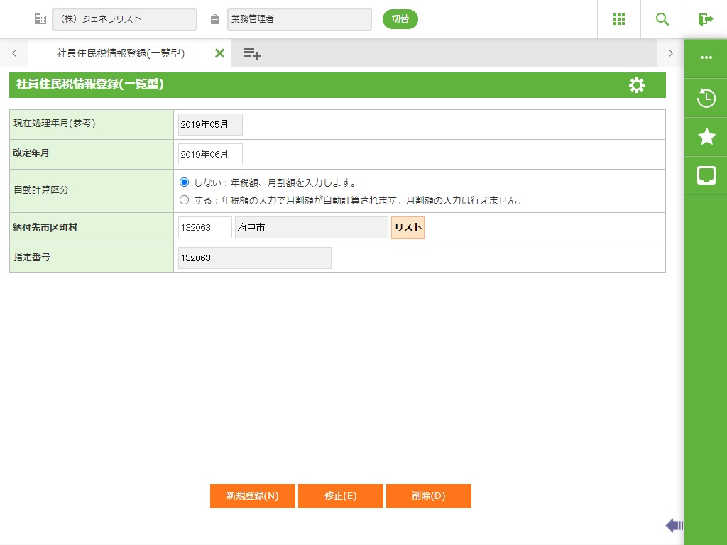Open the favorites star icon
This screenshot has width=727, height=545.
point(706,137)
